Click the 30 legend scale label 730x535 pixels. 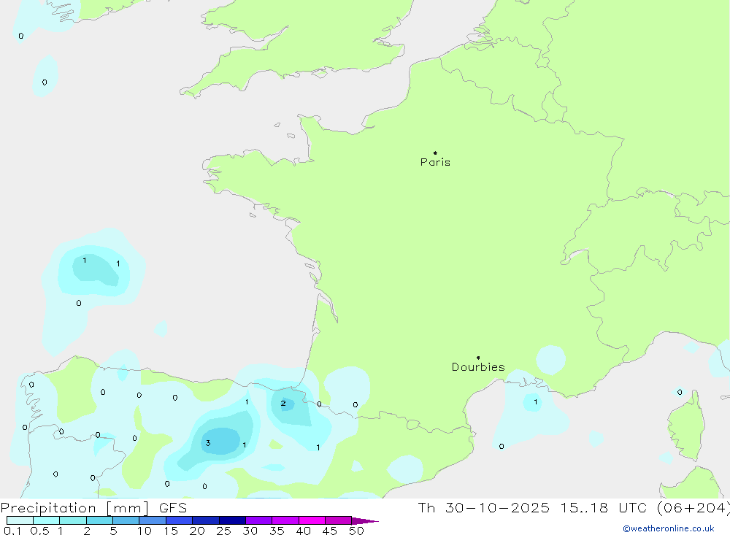click(250, 531)
